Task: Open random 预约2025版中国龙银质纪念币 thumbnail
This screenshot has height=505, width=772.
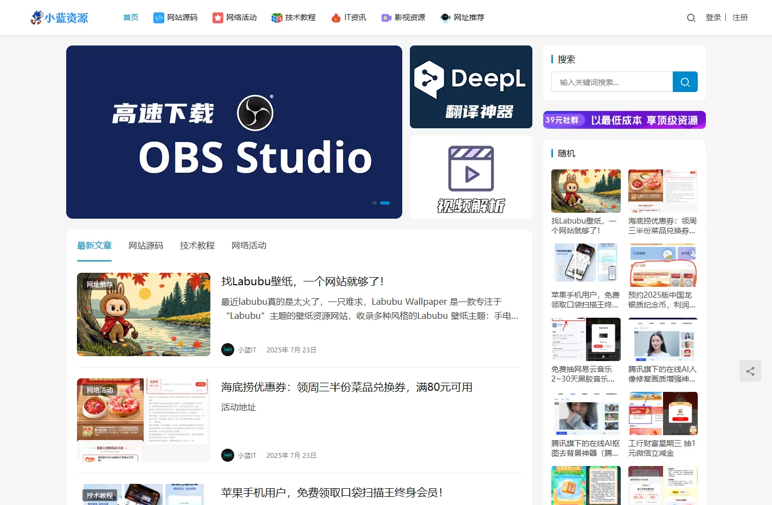Action: (663, 265)
